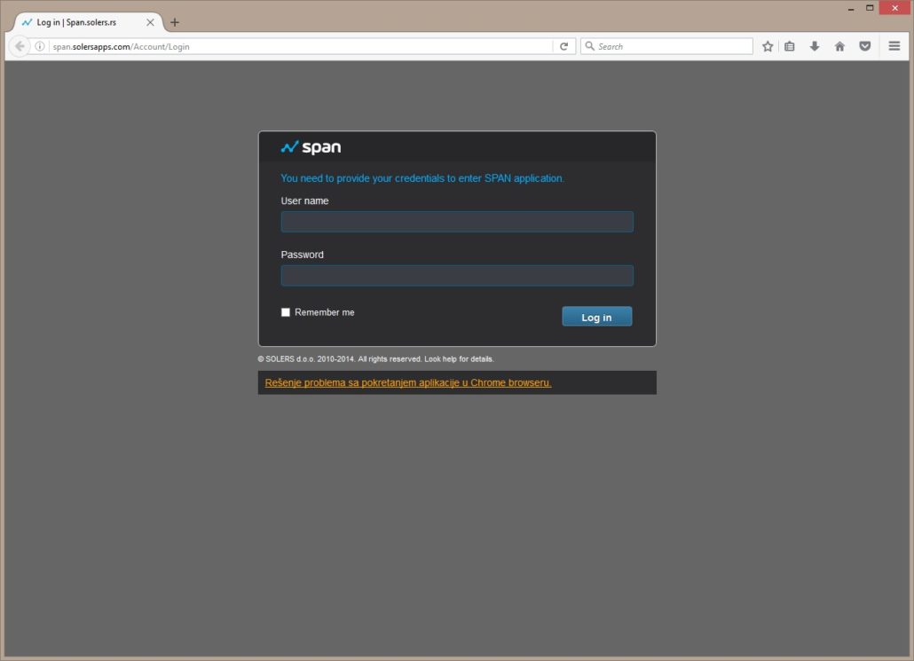Open the Chrome browser problem solution link

coord(408,382)
